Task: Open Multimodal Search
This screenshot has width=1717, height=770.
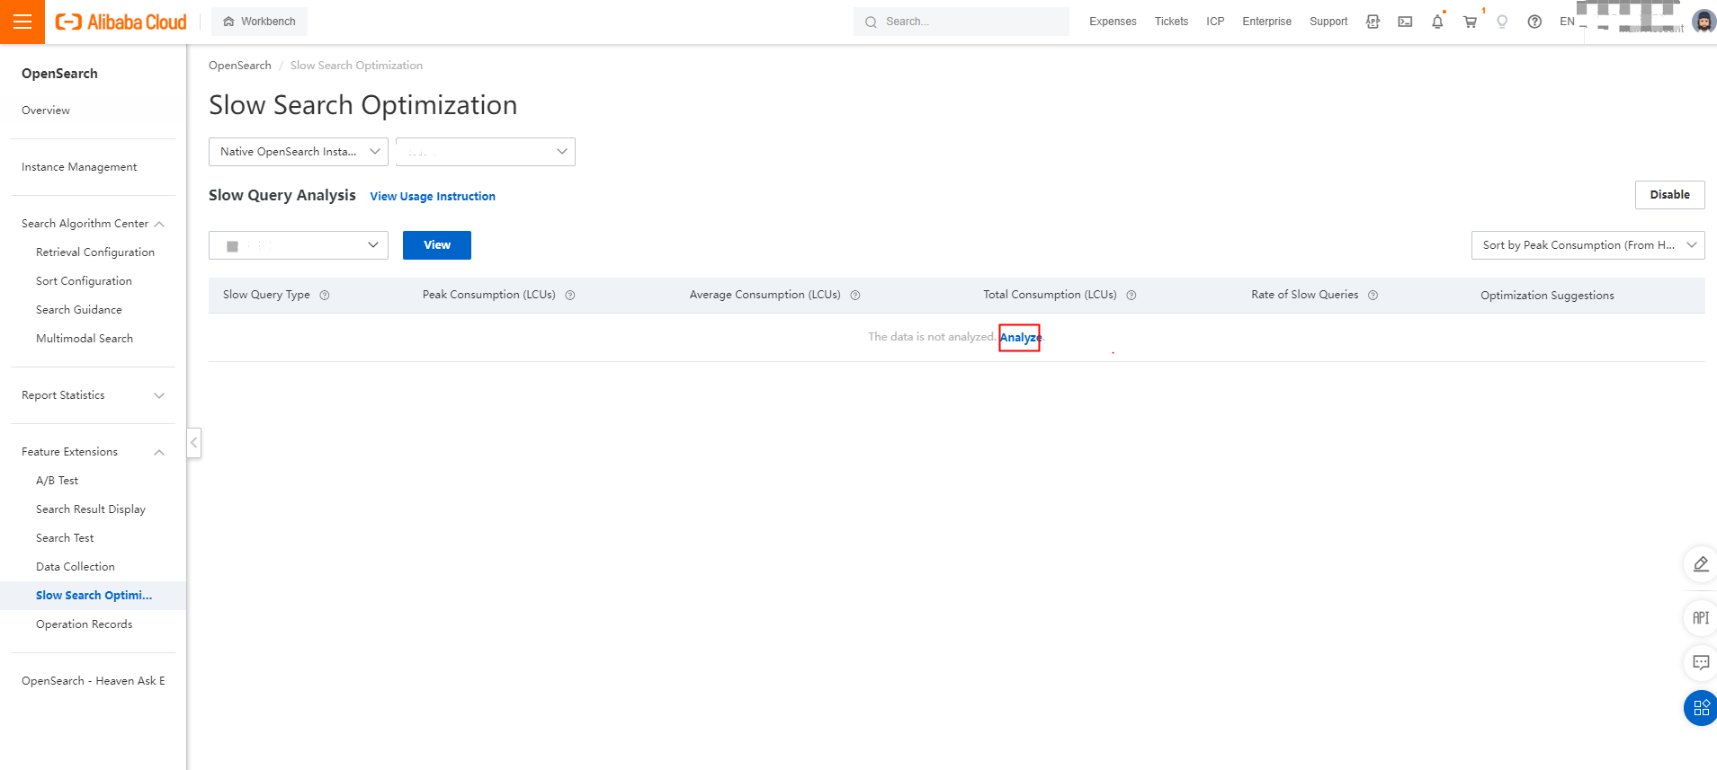Action: point(85,339)
